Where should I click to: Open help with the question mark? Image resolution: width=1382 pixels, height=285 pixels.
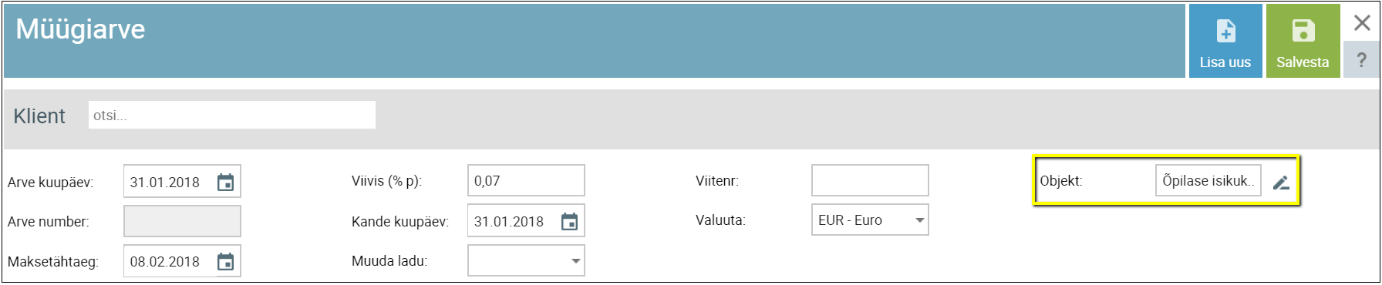[1362, 60]
